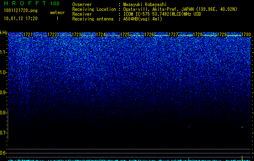Click the 1729 time marker
254x161 pixels.
222,35
